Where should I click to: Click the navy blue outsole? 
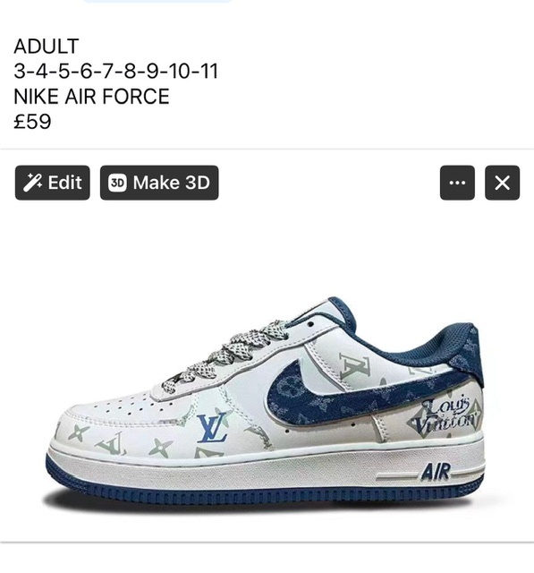pos(263,492)
